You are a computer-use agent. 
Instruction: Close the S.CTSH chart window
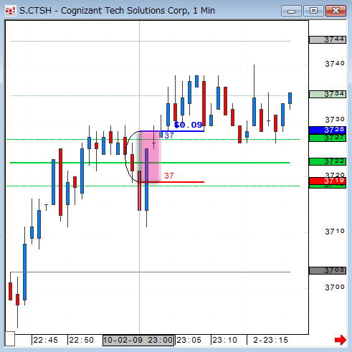[336, 11]
